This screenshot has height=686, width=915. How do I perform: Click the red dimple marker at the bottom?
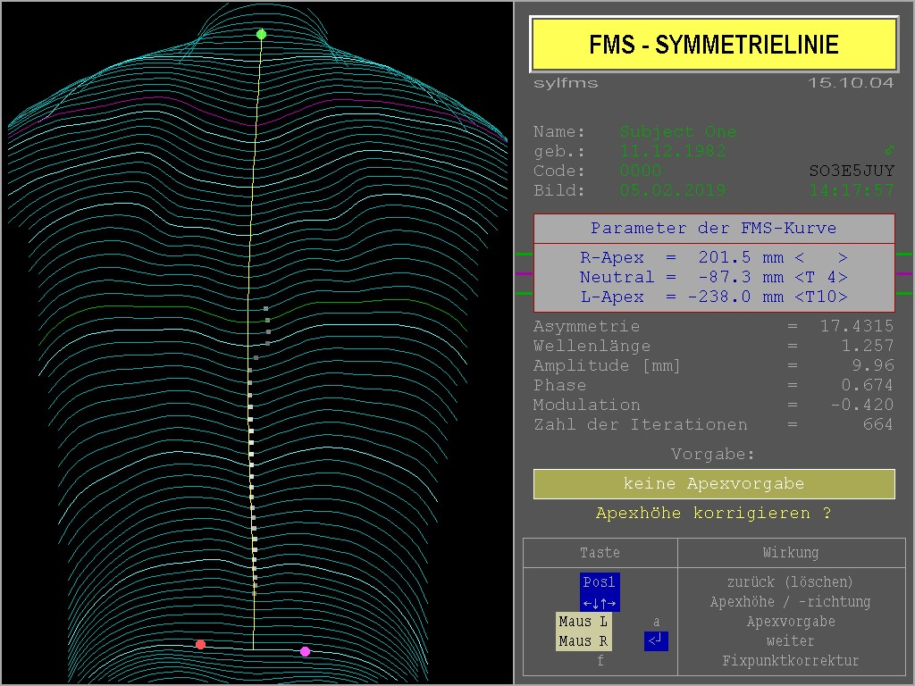(x=200, y=644)
